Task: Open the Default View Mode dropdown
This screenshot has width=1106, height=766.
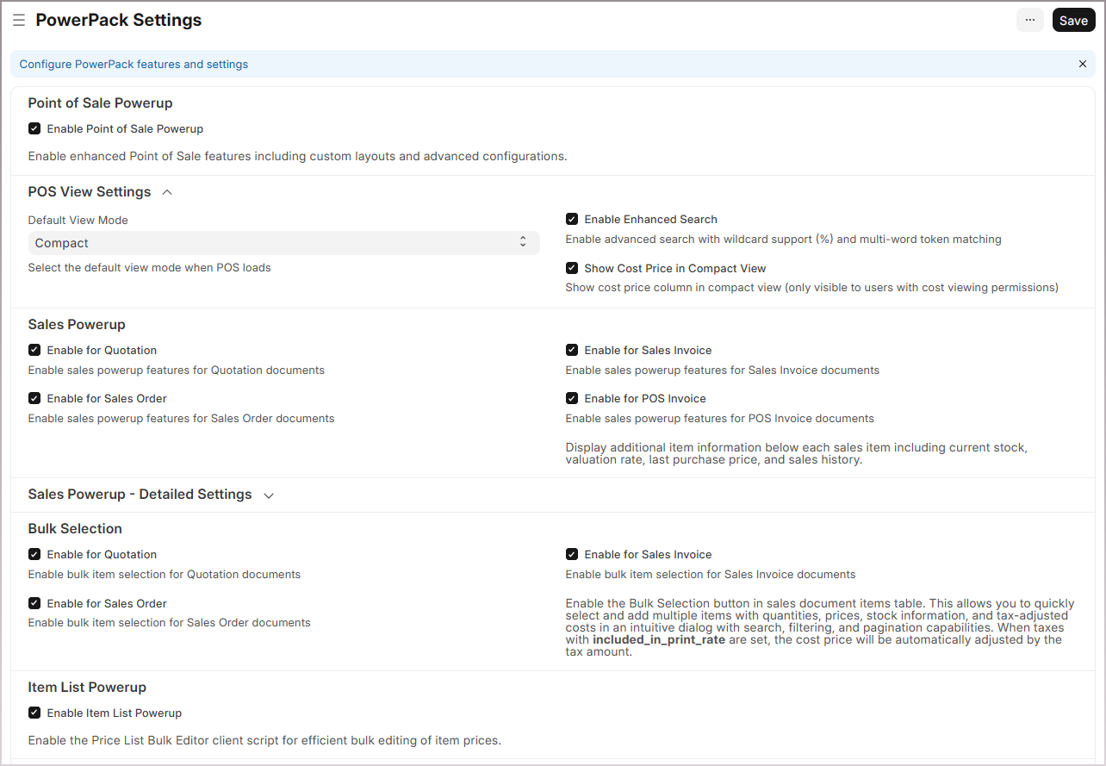Action: pyautogui.click(x=283, y=243)
